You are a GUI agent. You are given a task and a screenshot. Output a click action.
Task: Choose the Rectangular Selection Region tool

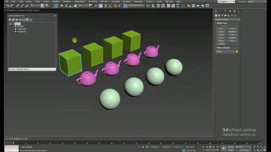[52, 5]
